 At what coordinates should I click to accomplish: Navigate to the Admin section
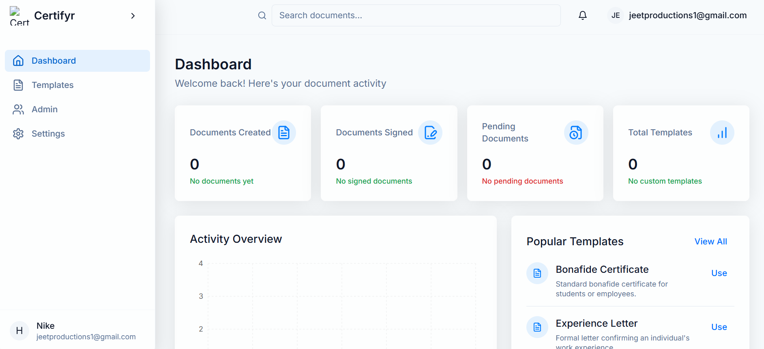tap(44, 109)
